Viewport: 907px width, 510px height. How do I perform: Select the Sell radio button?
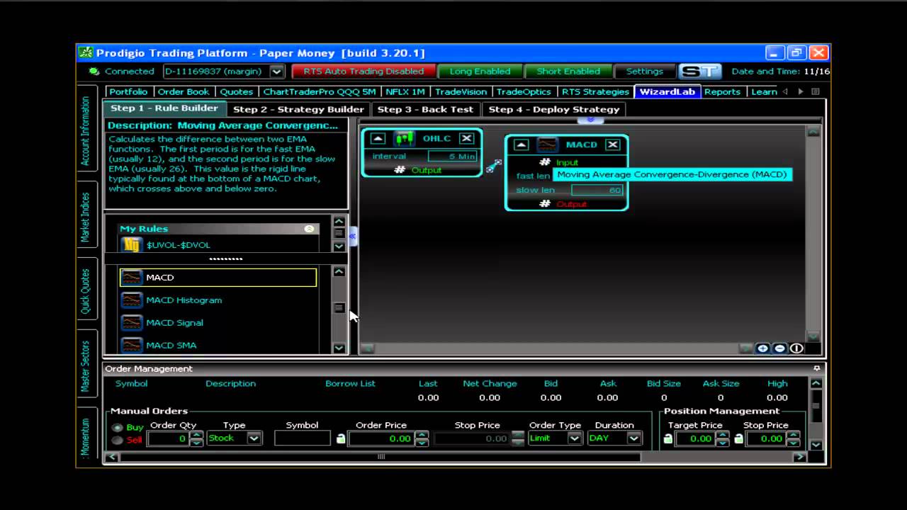(117, 441)
